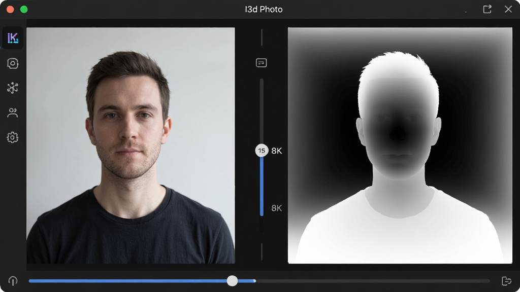Click the grayscale depth map preview

pyautogui.click(x=400, y=145)
